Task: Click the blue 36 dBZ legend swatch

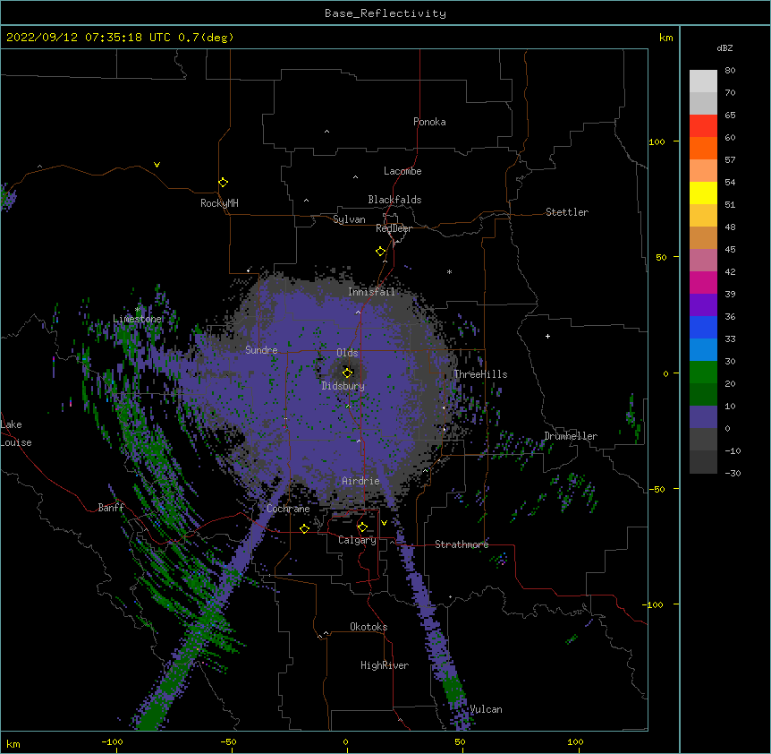Action: [x=703, y=327]
